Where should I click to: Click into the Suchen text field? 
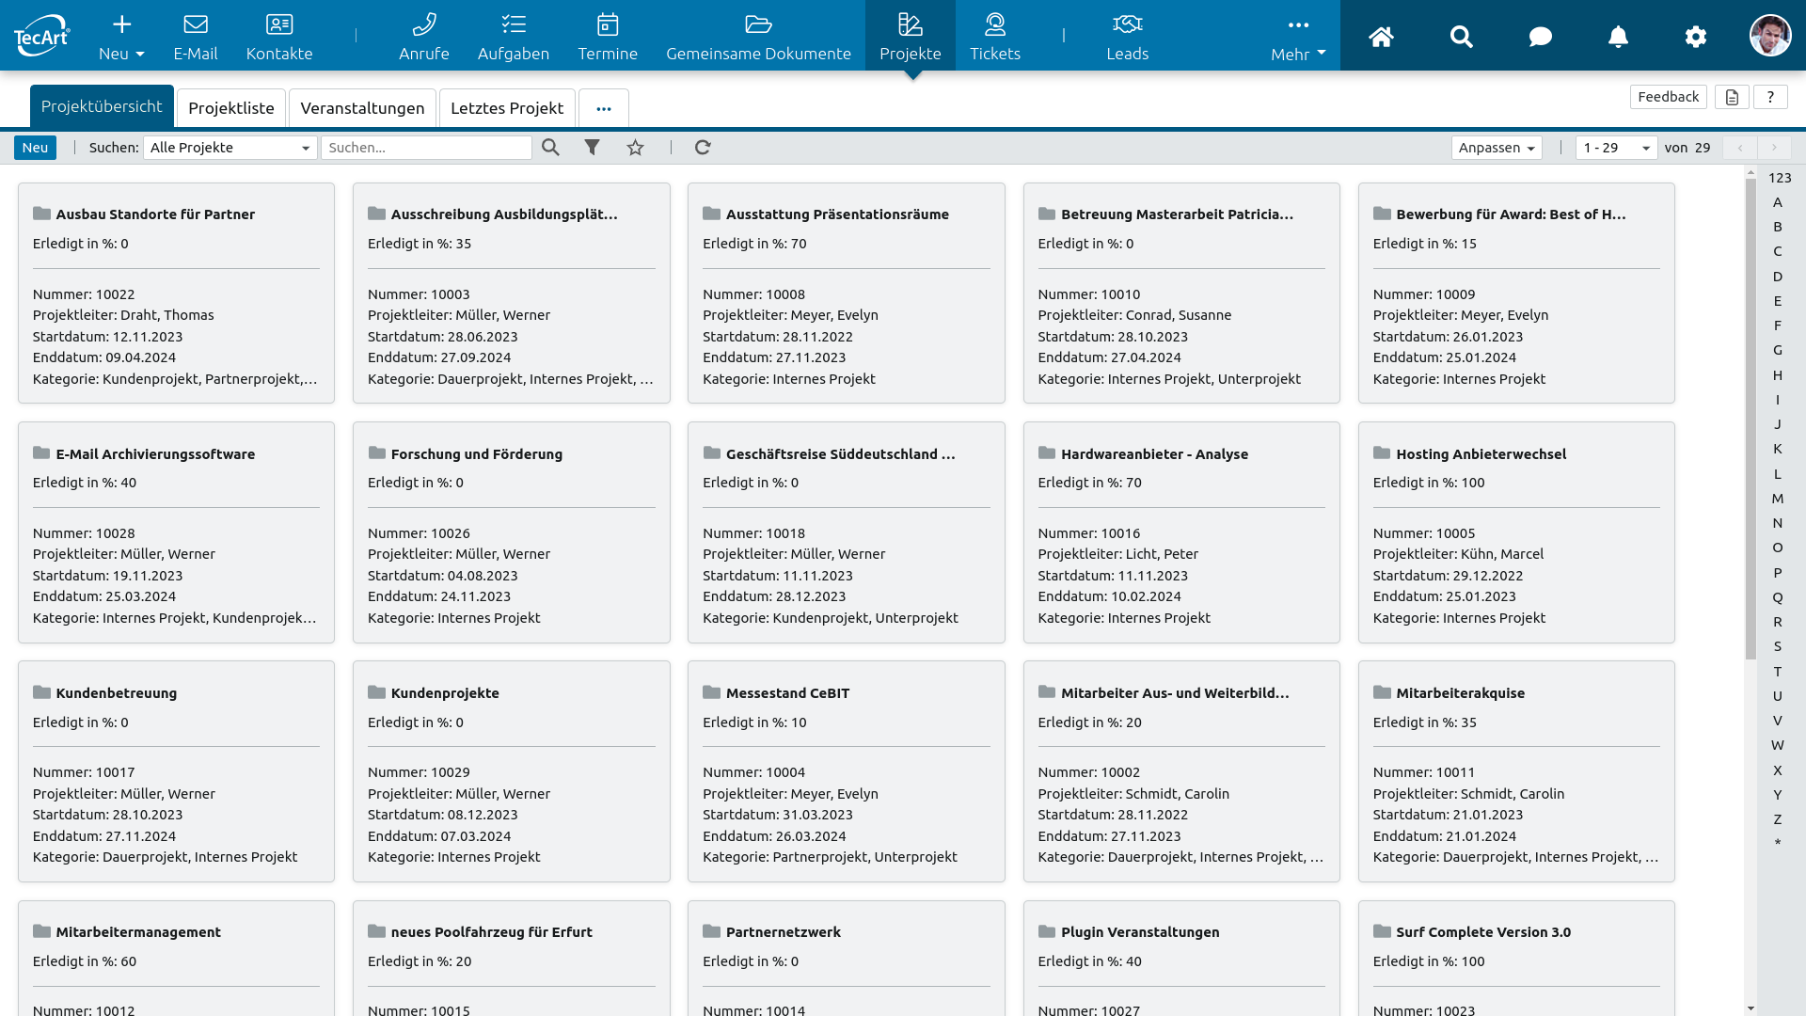[426, 148]
